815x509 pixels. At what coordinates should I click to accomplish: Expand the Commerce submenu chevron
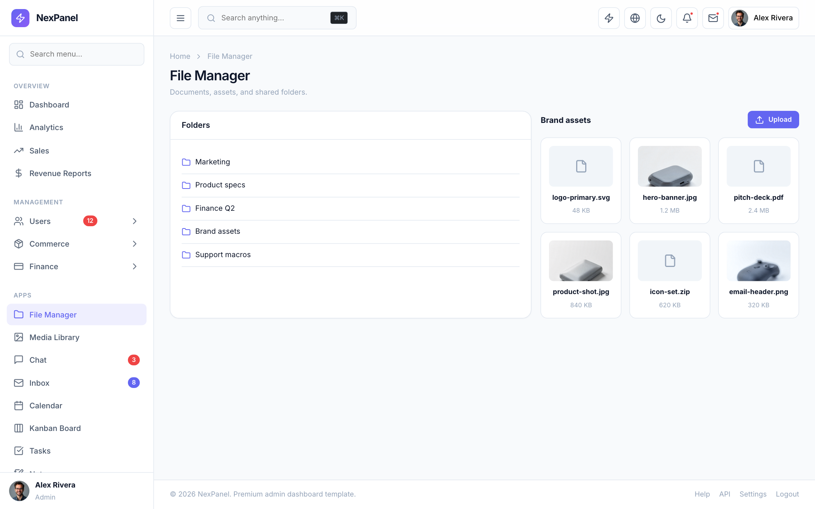click(x=135, y=244)
